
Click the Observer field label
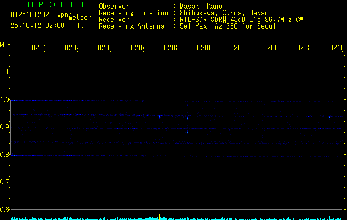tap(114, 7)
